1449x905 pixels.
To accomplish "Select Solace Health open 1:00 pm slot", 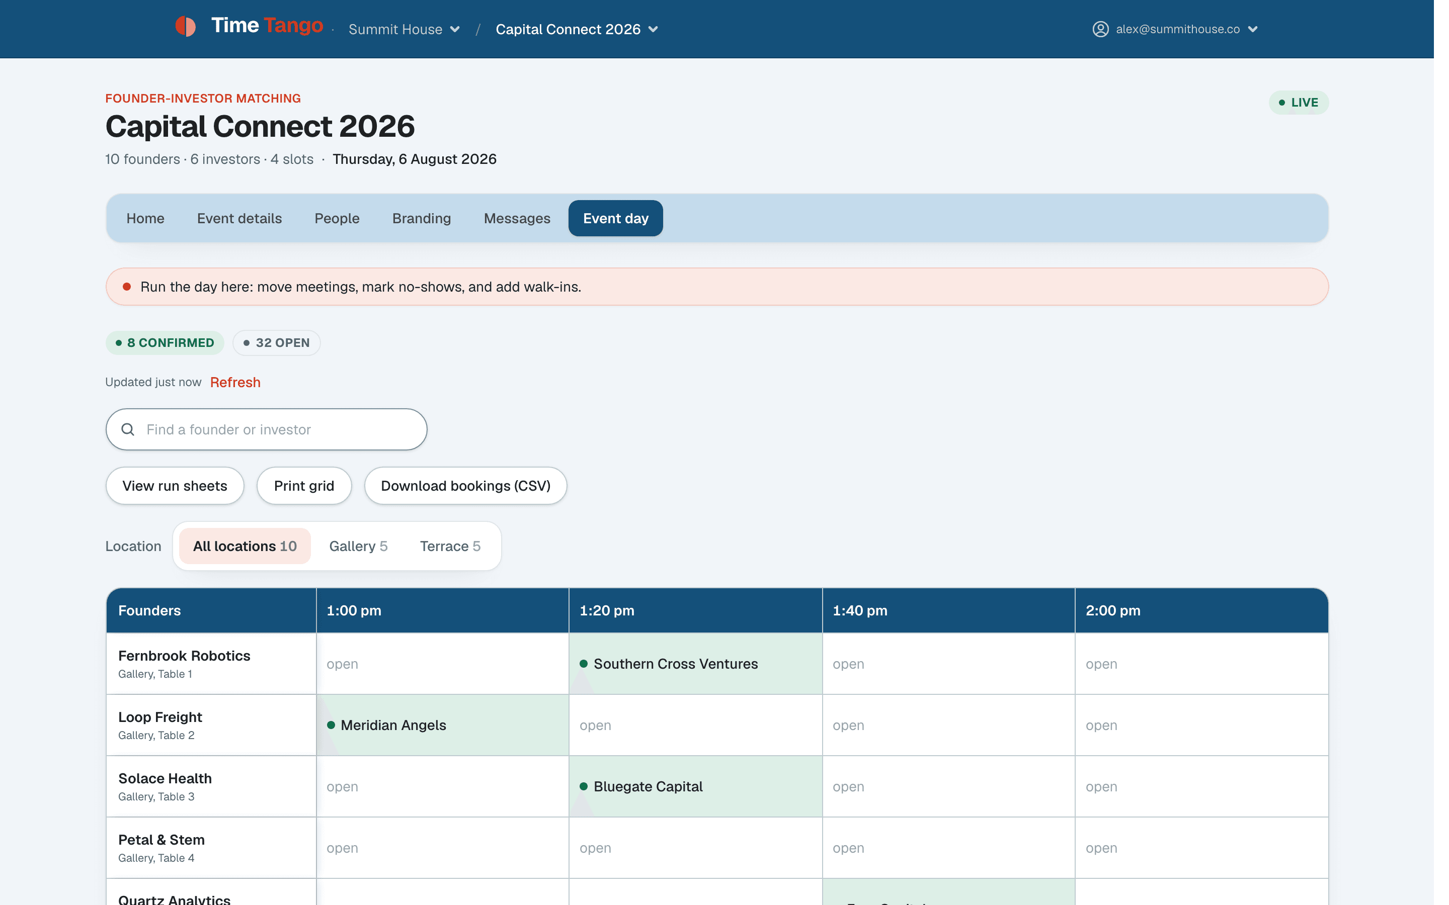I will pos(442,786).
